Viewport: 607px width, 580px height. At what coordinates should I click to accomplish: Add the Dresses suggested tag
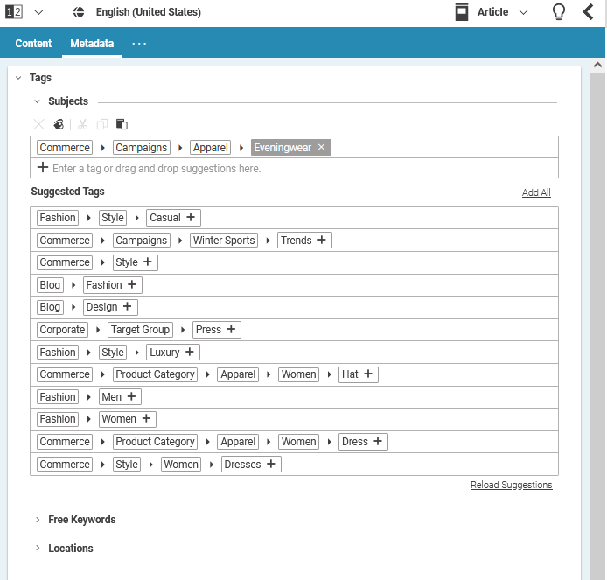coord(271,464)
